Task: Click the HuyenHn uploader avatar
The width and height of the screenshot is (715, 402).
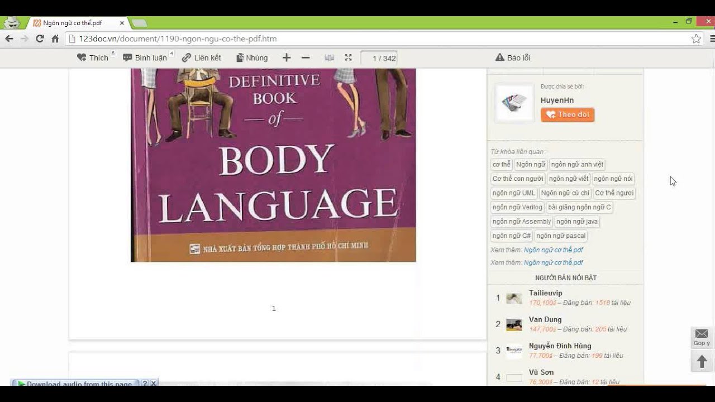Action: [514, 103]
